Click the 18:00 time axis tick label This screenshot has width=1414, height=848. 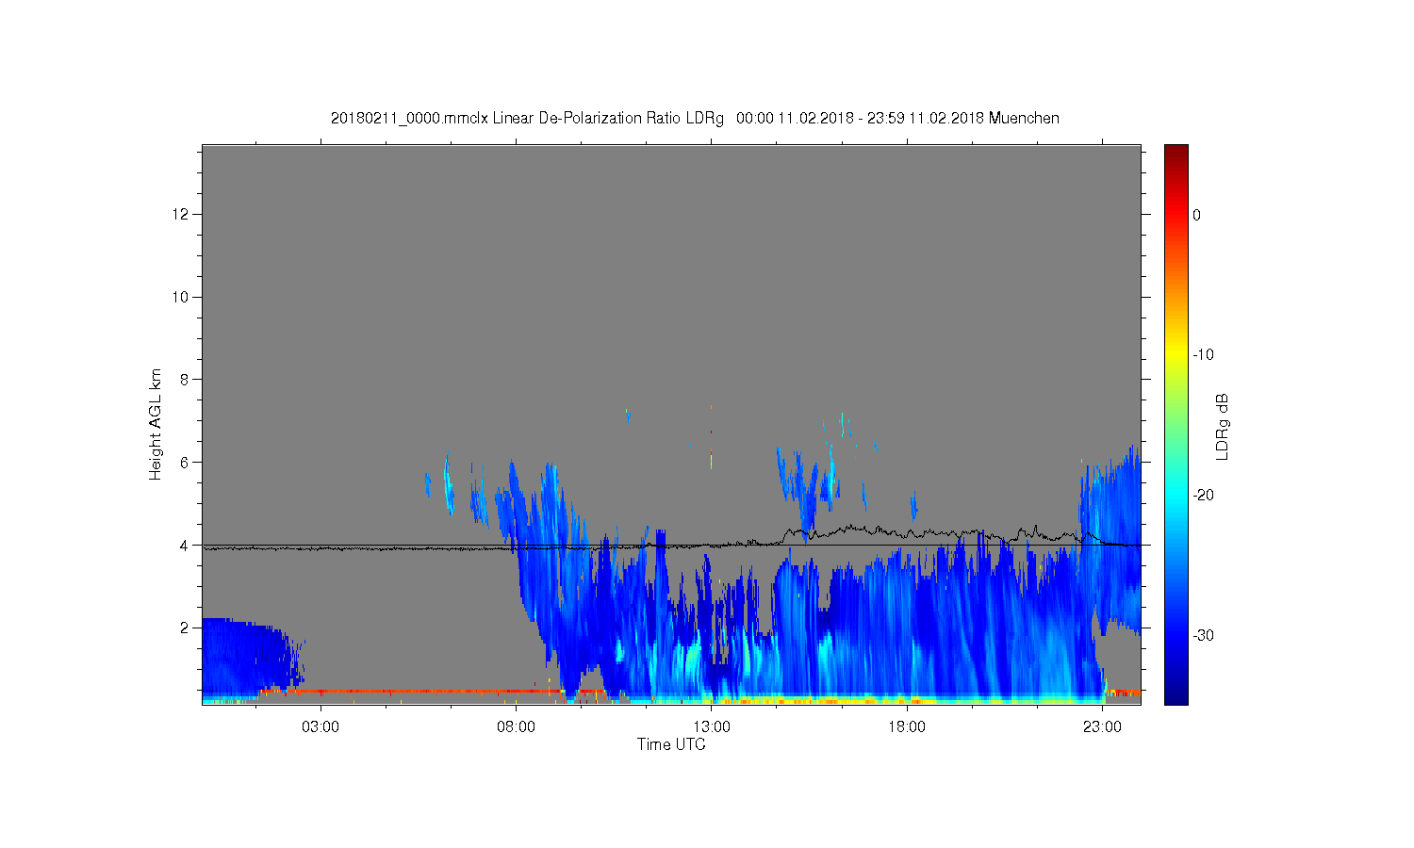click(907, 727)
